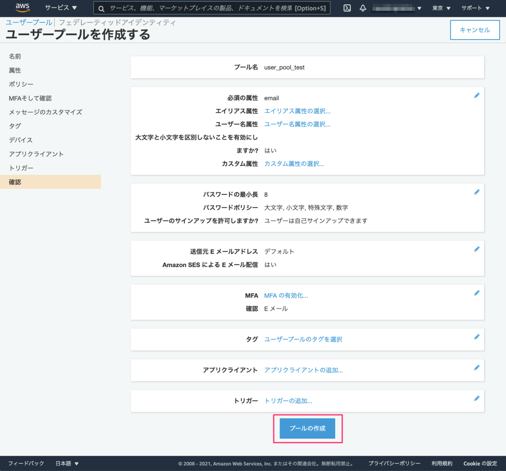The width and height of the screenshot is (506, 471).
Task: Open エイリアス属性の選択 link
Action: click(297, 111)
